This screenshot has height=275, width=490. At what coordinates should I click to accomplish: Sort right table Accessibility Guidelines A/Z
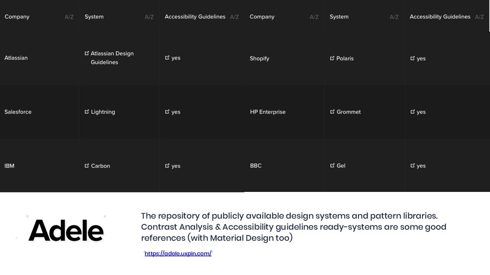pyautogui.click(x=479, y=17)
